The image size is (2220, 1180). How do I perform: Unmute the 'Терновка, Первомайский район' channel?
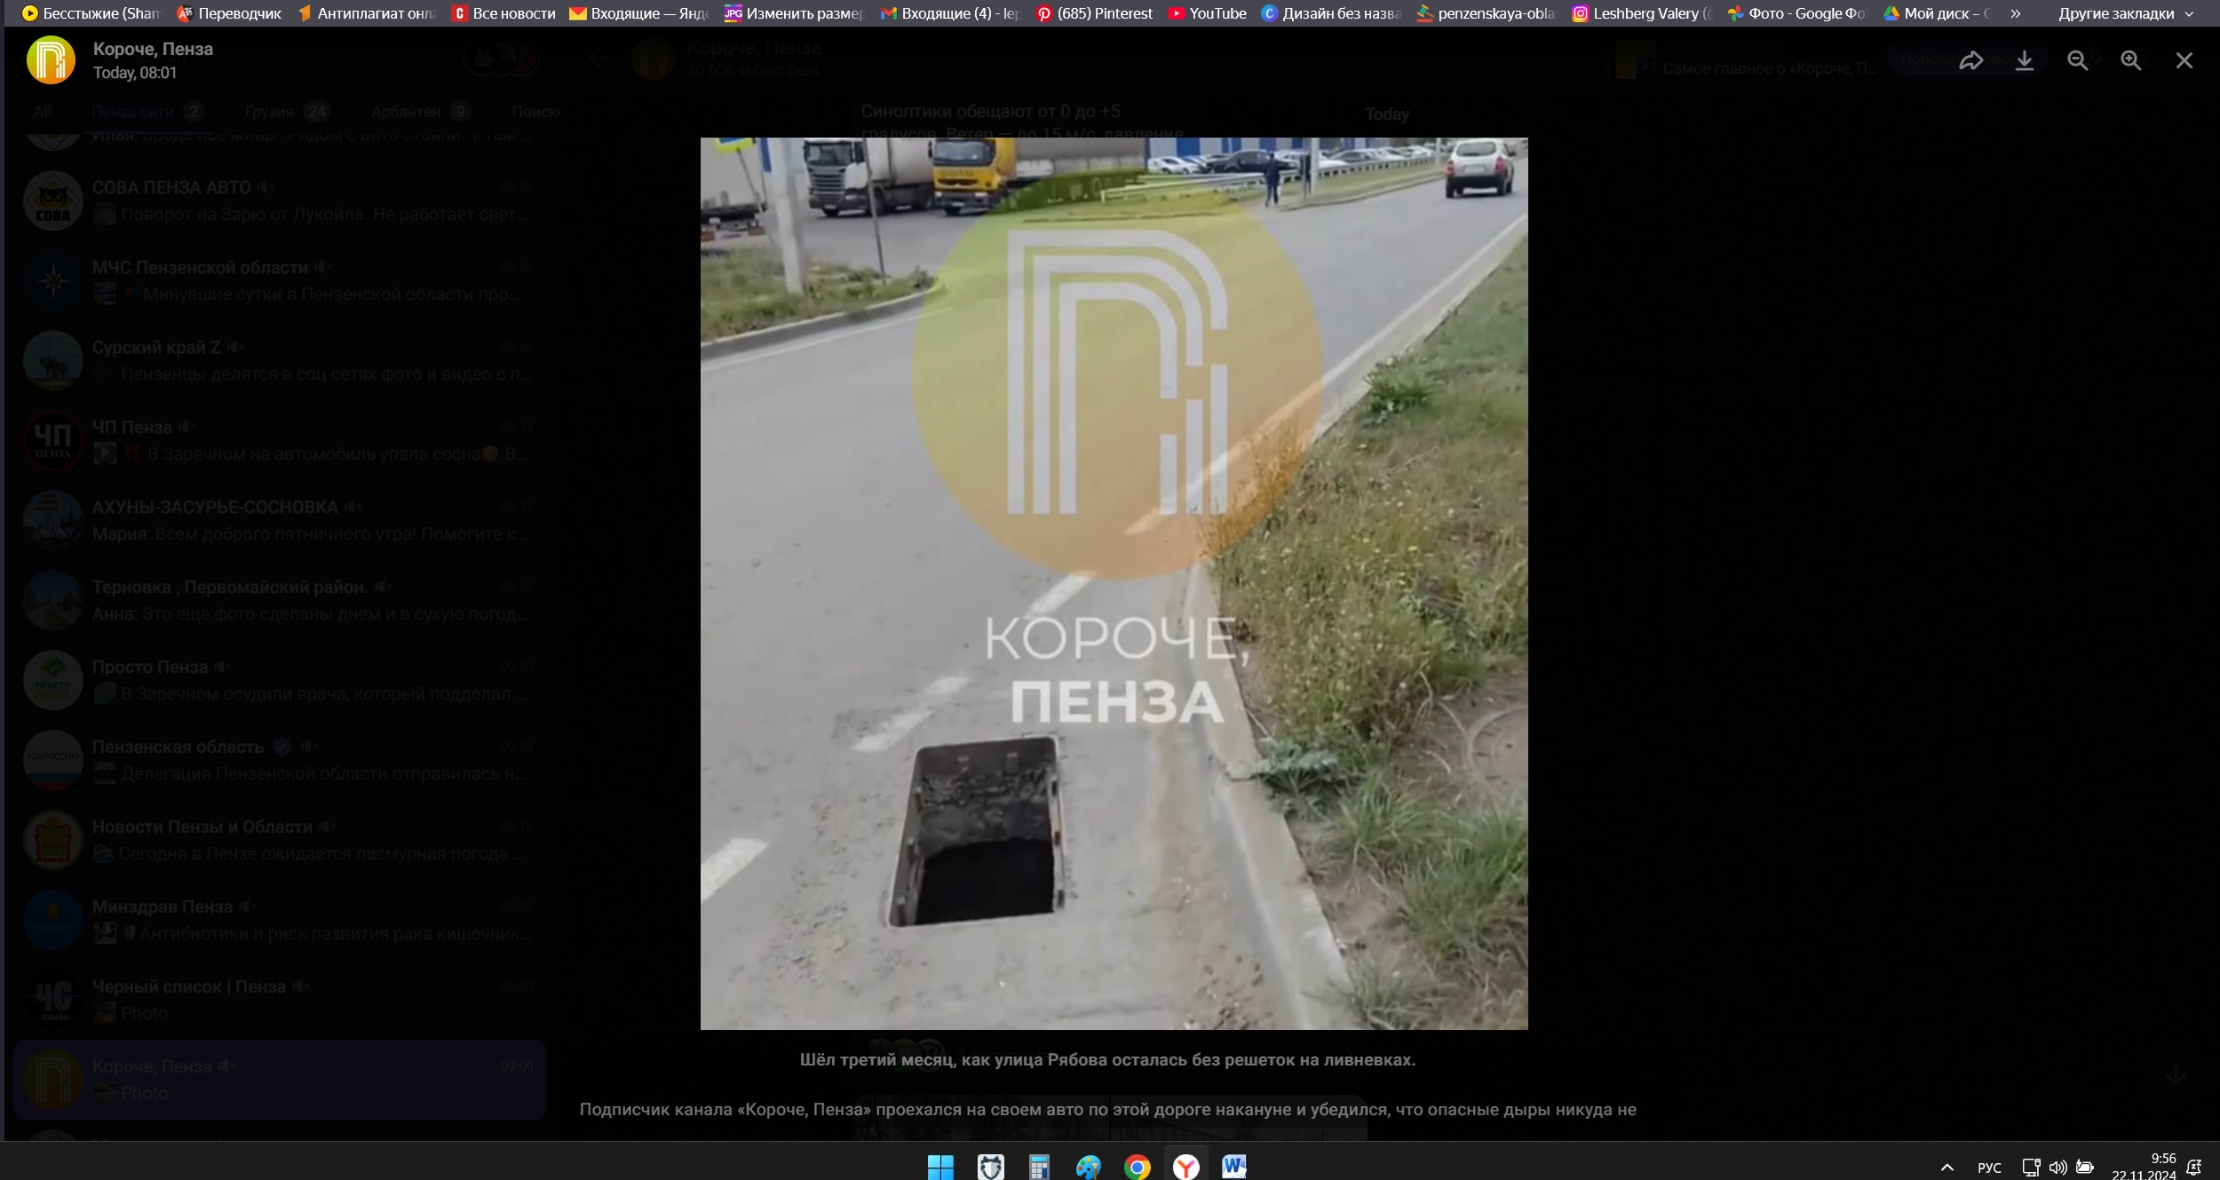coord(384,586)
